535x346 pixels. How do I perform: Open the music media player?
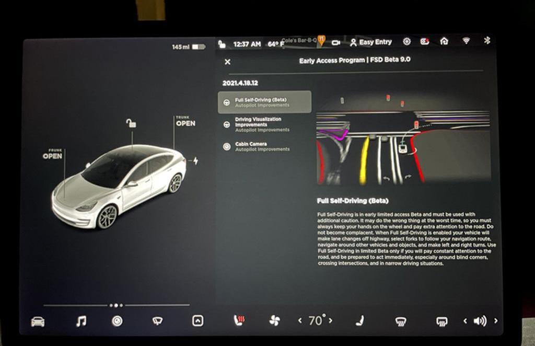(x=81, y=321)
